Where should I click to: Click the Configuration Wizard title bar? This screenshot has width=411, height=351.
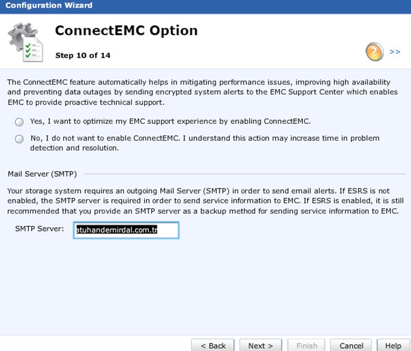tap(205, 7)
